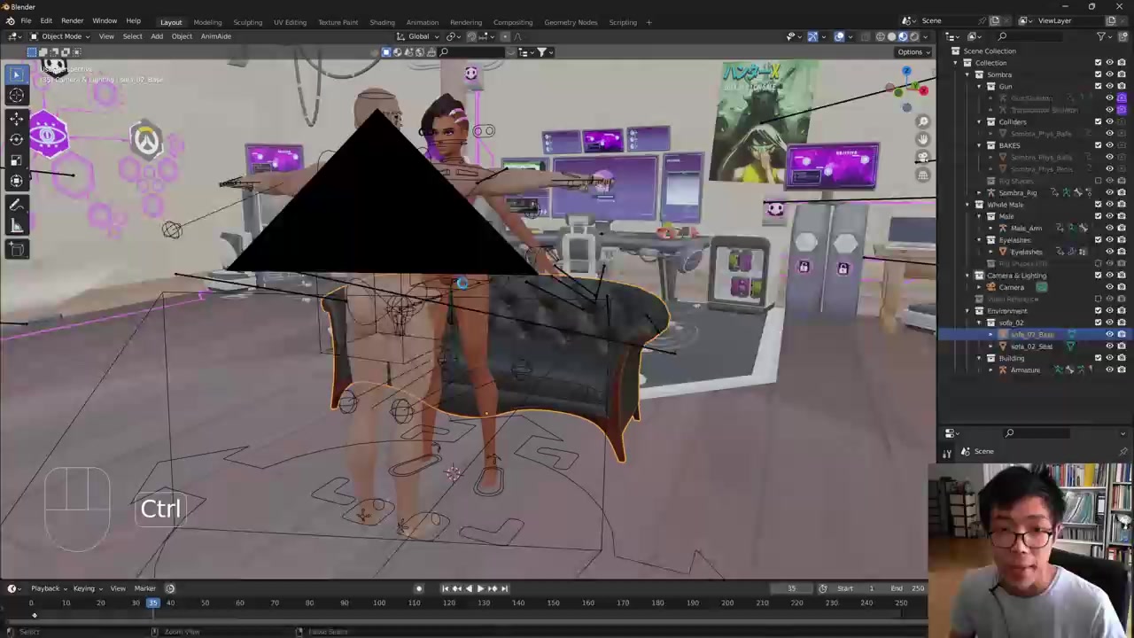
Task: Activate the Move tool
Action: point(16,118)
